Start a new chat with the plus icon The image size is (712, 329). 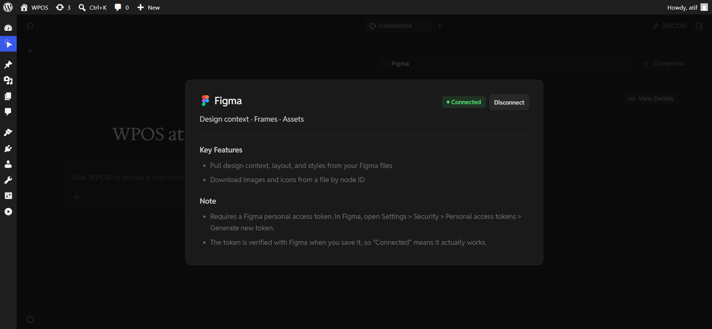click(x=30, y=51)
